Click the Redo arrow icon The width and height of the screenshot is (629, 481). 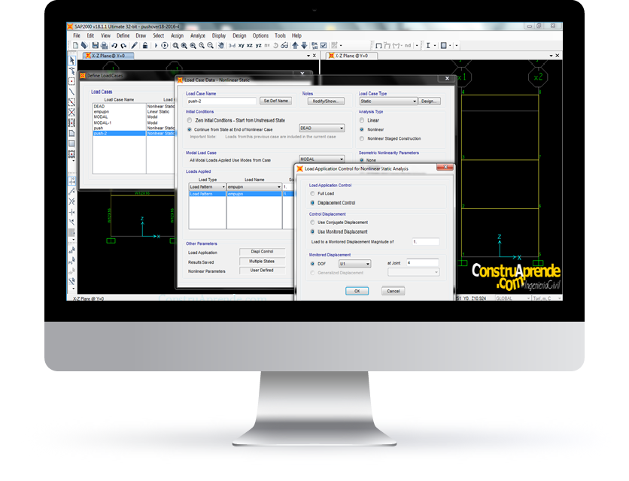pyautogui.click(x=123, y=46)
